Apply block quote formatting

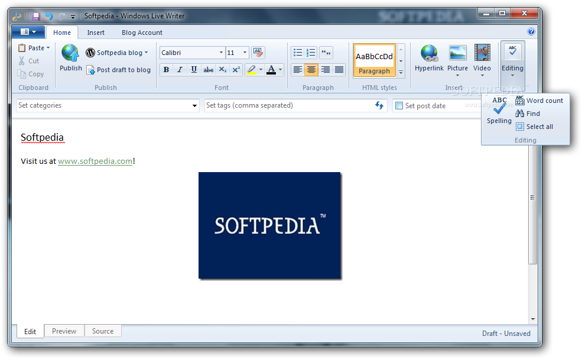click(x=326, y=53)
